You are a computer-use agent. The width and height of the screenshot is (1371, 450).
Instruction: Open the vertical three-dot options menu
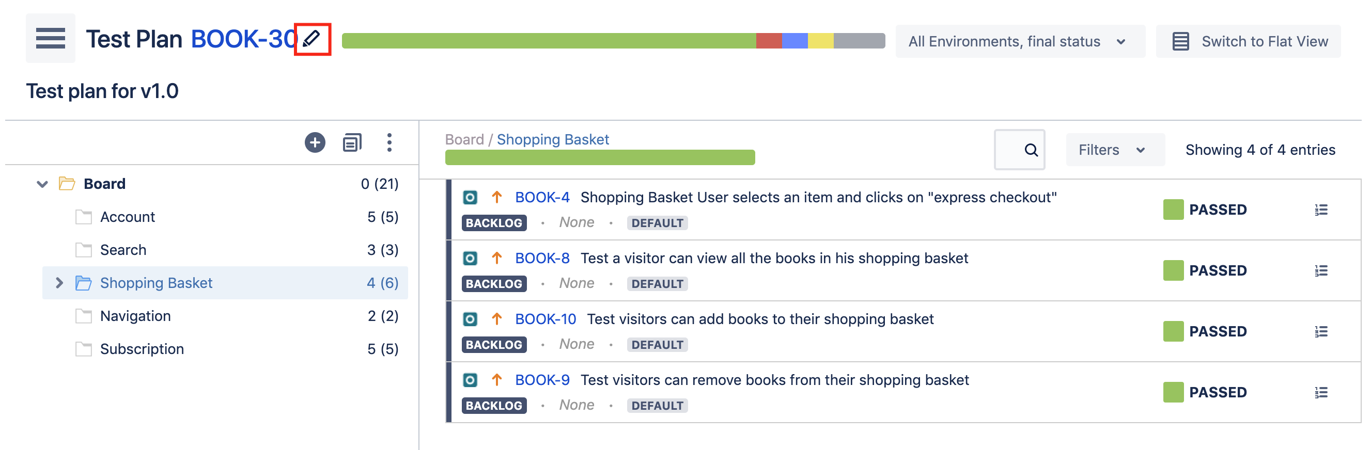click(390, 142)
